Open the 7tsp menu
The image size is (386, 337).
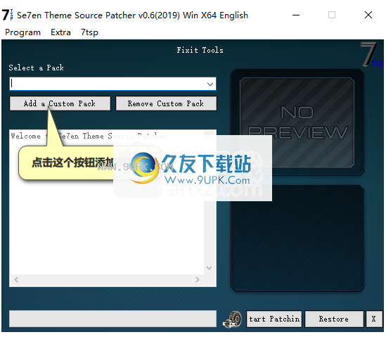pos(89,32)
